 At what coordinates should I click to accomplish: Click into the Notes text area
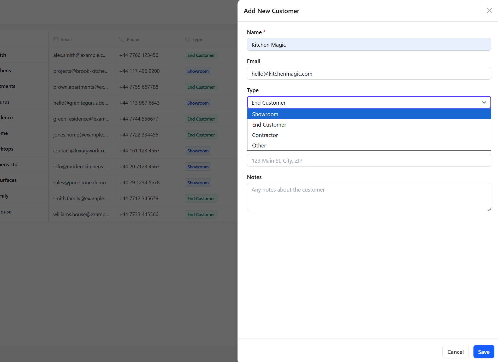369,197
